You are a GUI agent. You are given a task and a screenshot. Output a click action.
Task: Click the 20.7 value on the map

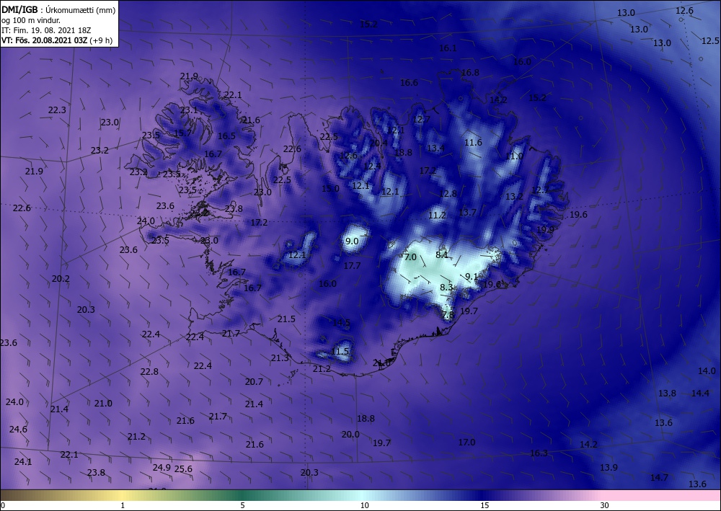pos(254,381)
